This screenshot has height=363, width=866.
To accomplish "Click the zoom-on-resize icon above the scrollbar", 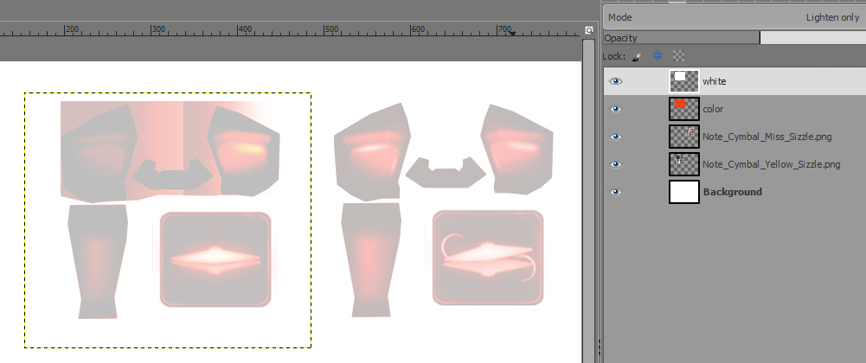I will (x=588, y=30).
